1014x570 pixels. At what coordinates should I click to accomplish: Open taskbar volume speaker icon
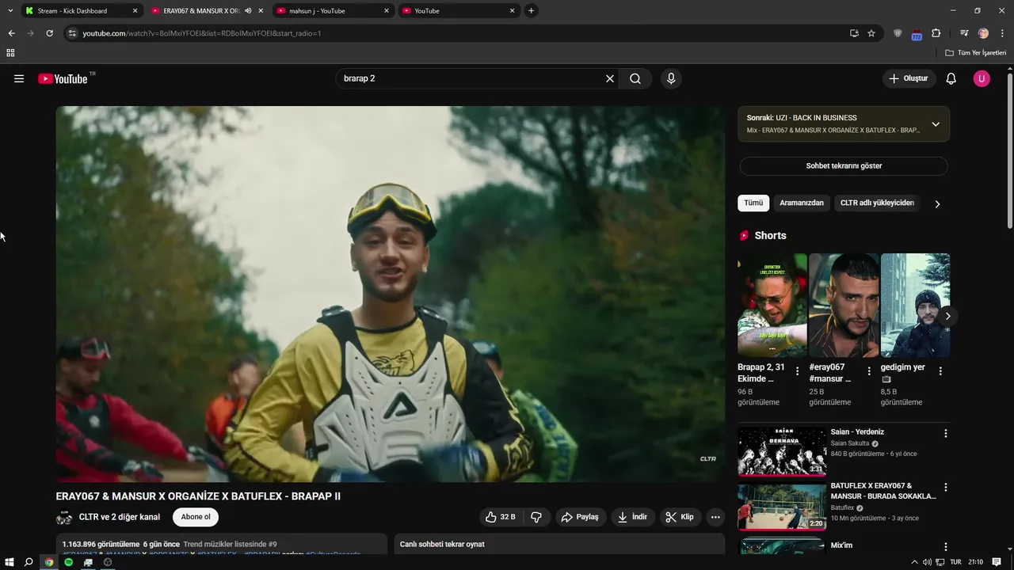[927, 562]
